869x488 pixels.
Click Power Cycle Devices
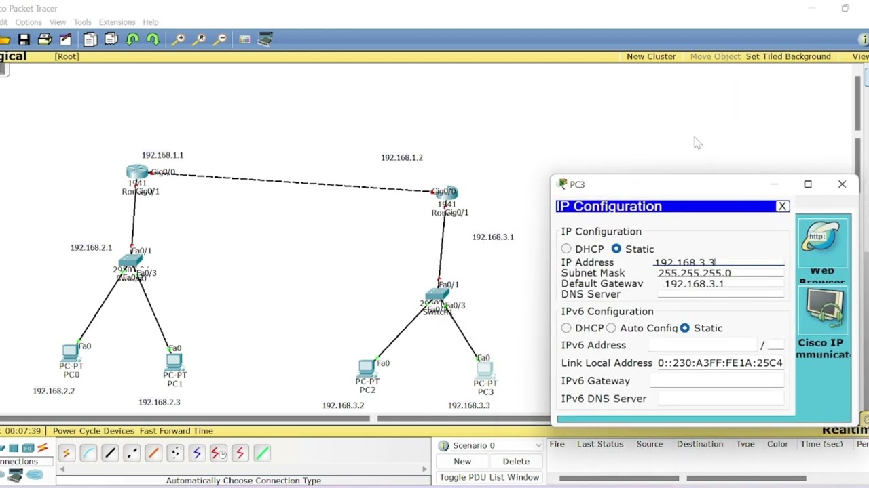(94, 431)
